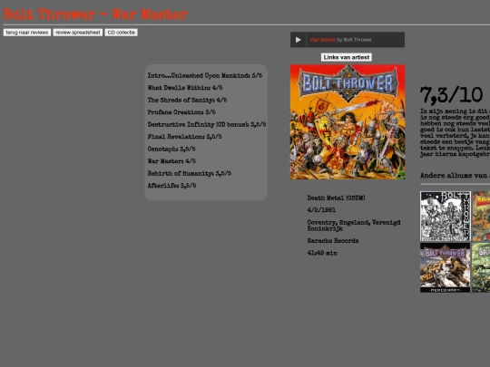Go to the 'CD collectie' page

[122, 33]
